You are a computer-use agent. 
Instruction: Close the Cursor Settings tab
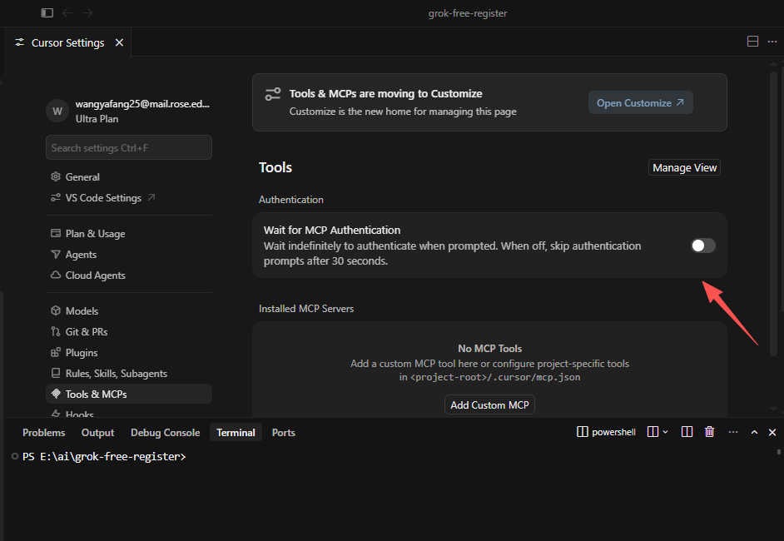coord(119,42)
